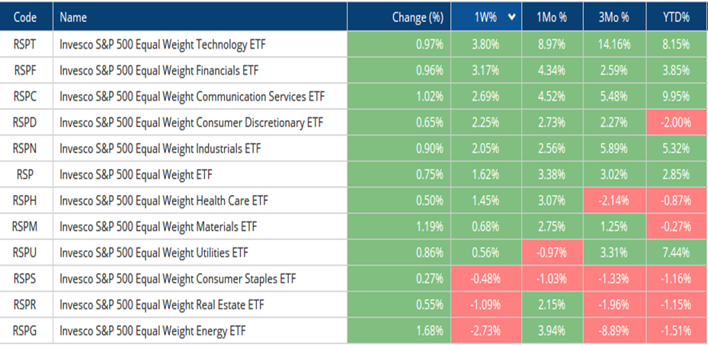This screenshot has height=345, width=708.
Task: Select the RSPC ticker code
Action: [25, 97]
